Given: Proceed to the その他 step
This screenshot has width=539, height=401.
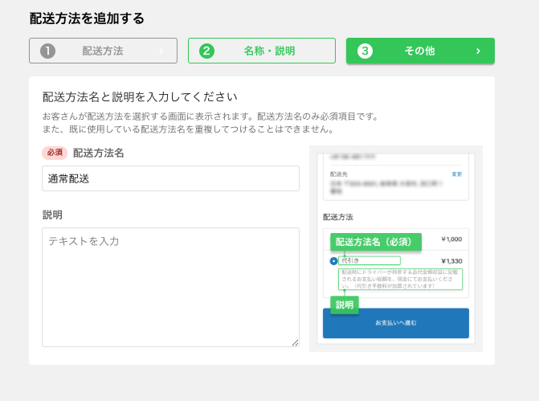Looking at the screenshot, I should [419, 51].
